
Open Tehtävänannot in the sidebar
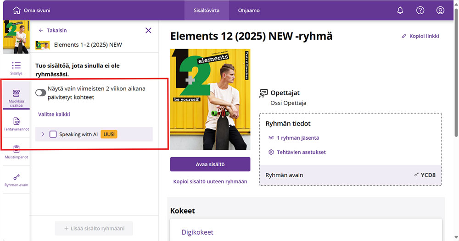(16, 124)
